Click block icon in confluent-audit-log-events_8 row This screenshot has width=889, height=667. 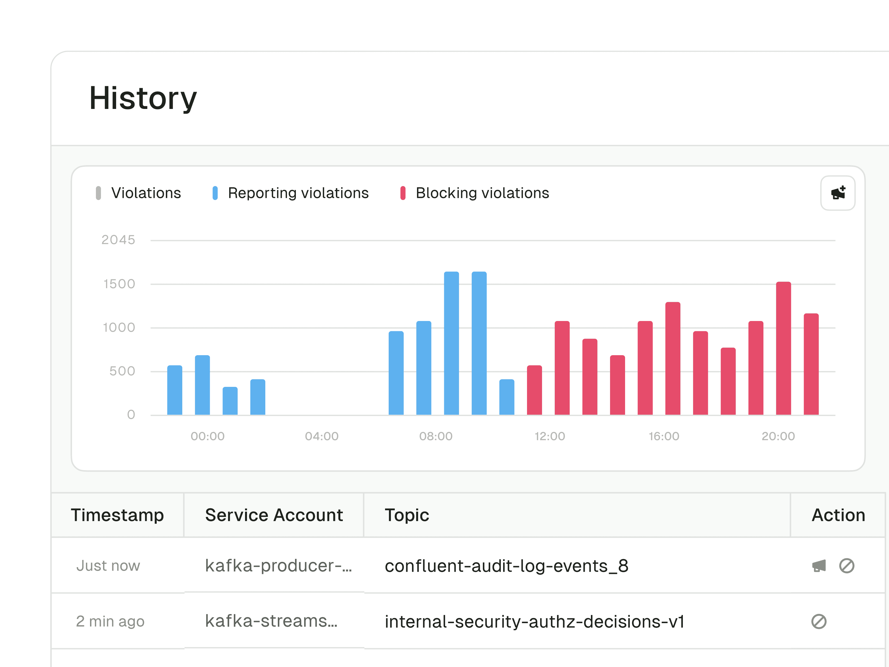(x=846, y=566)
